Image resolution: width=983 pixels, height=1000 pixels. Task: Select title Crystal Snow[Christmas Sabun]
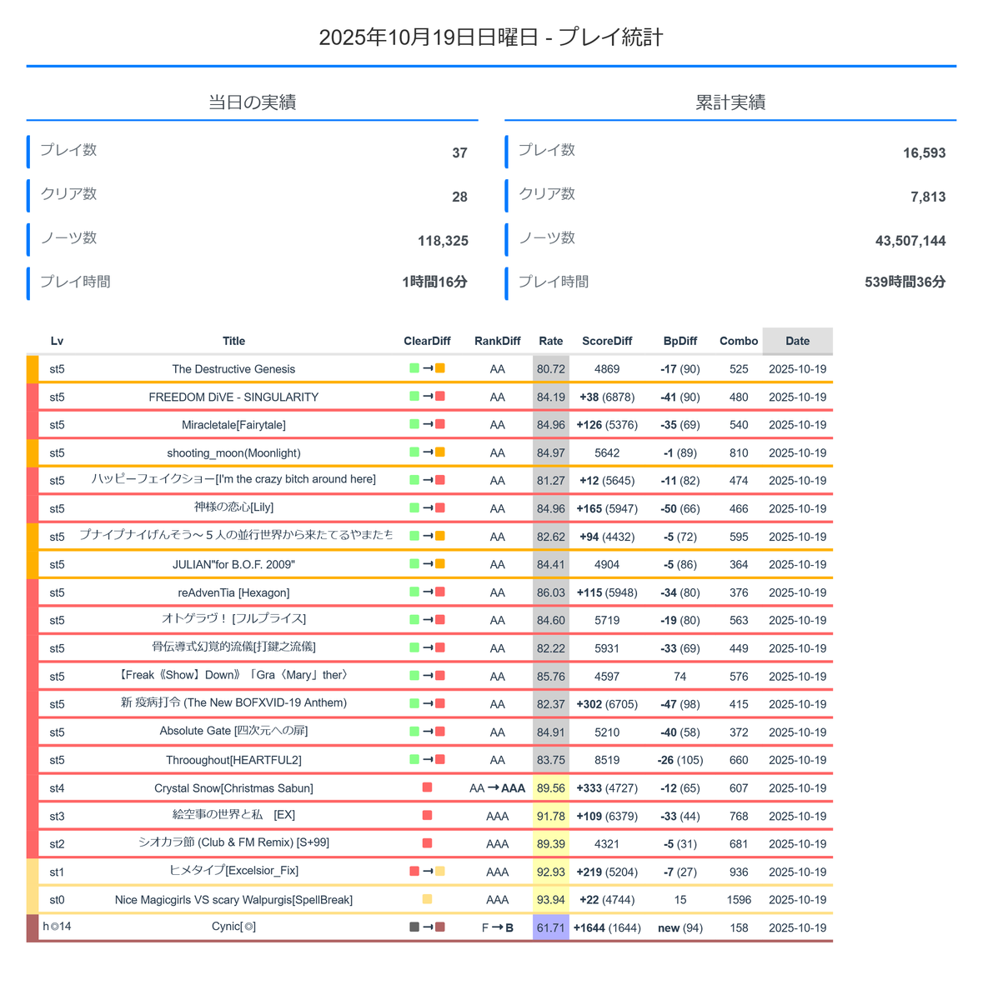tap(233, 788)
